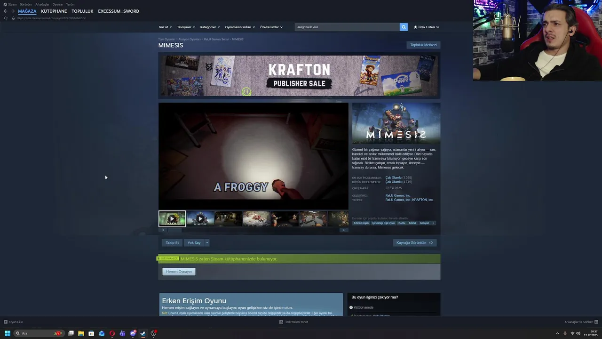The width and height of the screenshot is (602, 339).
Task: Click the Windows taskbar Ara search box
Action: (x=39, y=333)
